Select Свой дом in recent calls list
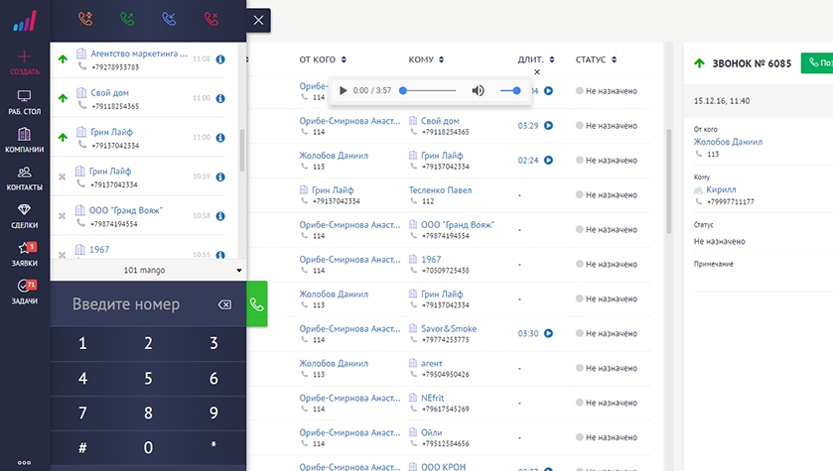 pos(109,93)
